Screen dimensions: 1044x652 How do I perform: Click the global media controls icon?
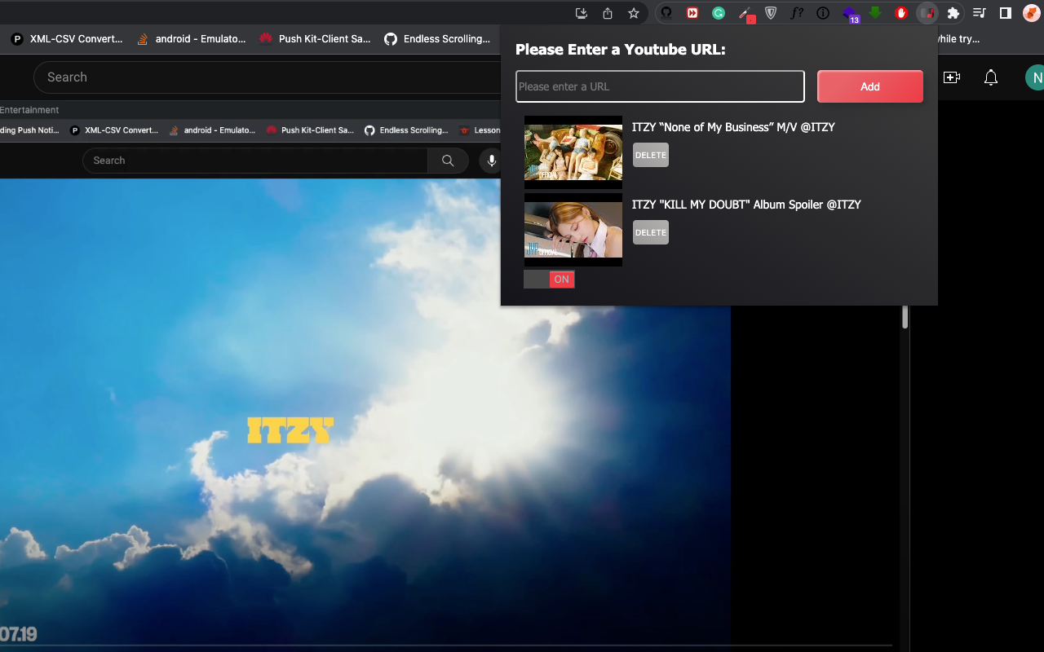click(979, 13)
